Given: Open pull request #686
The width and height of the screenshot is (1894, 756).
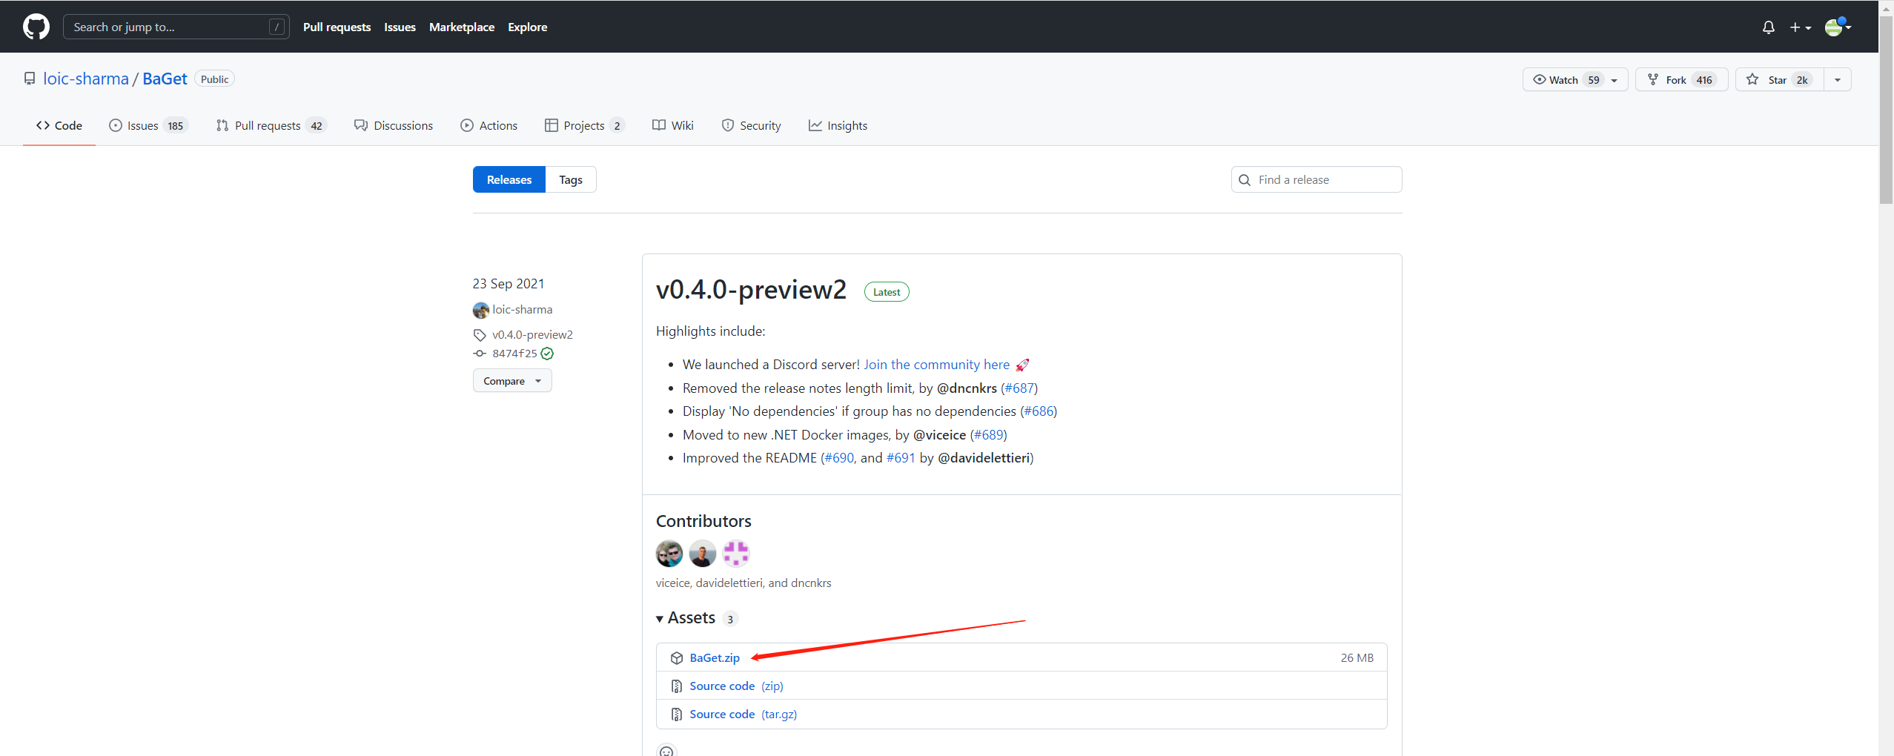Looking at the screenshot, I should click(x=1039, y=411).
